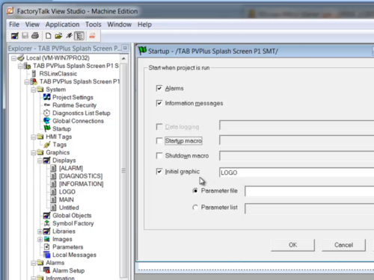Open Diagnostics List Setup
Image resolution: width=374 pixels, height=280 pixels.
(x=82, y=113)
